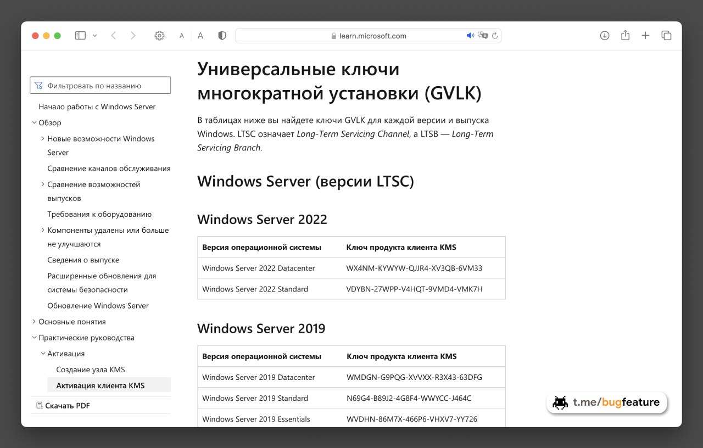This screenshot has width=703, height=448.
Task: Decrease text size with small A
Action: [x=182, y=36]
